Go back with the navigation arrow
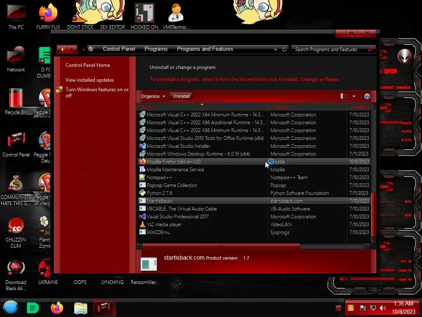This screenshot has height=317, width=422. click(x=62, y=50)
